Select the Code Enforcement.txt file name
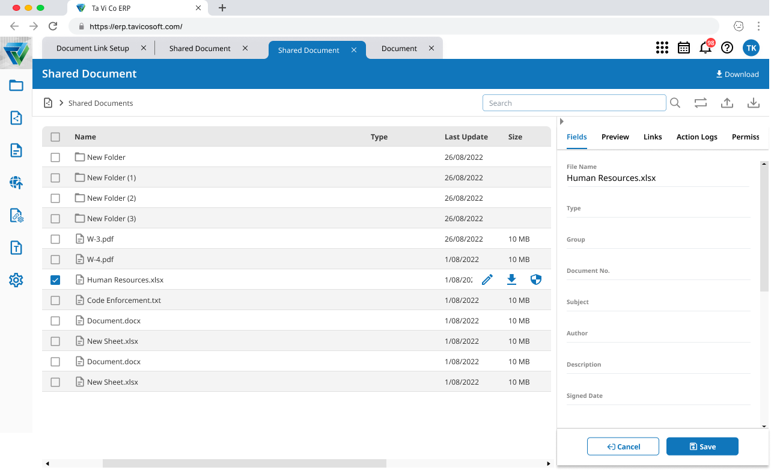The width and height of the screenshot is (771, 470). pyautogui.click(x=124, y=301)
